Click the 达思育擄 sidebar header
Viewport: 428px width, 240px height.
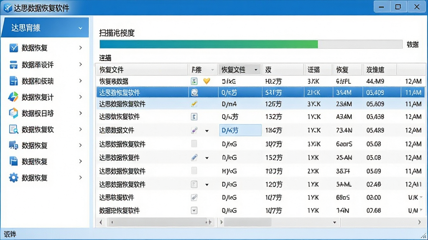tap(45, 27)
